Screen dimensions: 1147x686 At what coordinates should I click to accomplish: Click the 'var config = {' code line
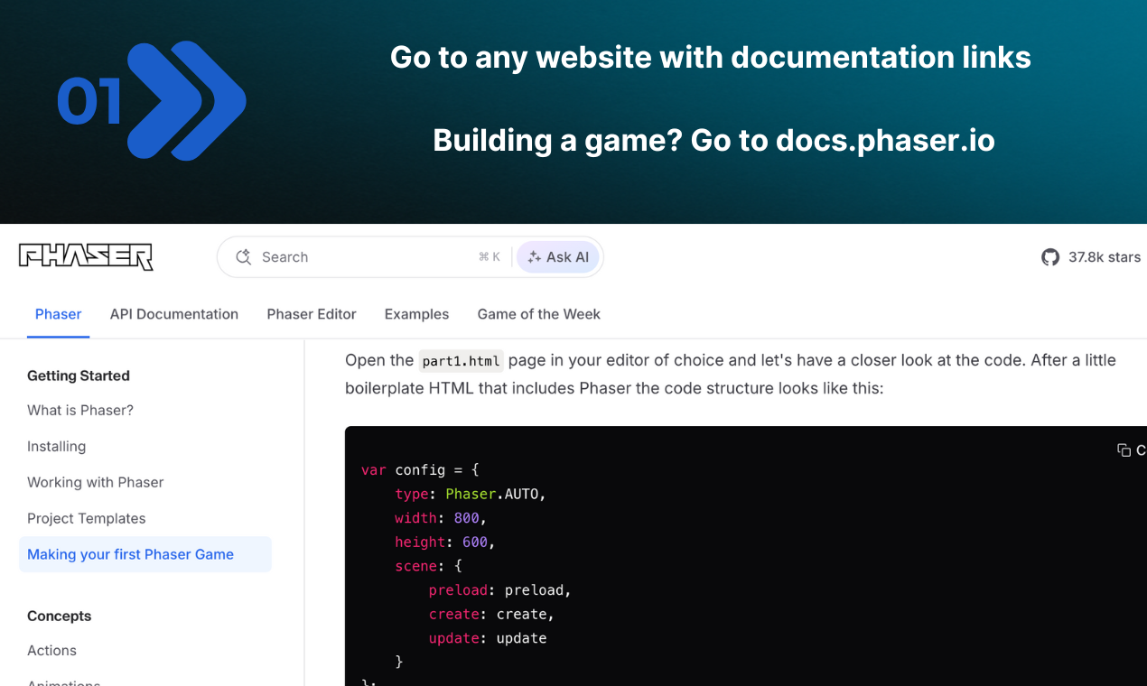(x=420, y=469)
